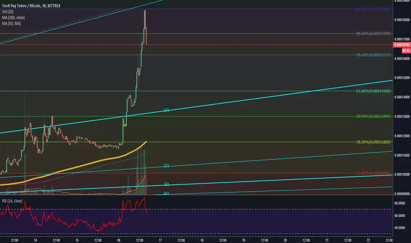Image resolution: width=411 pixels, height=243 pixels.
Task: Click 0.00015000 on the price axis
Action: coord(402,78)
